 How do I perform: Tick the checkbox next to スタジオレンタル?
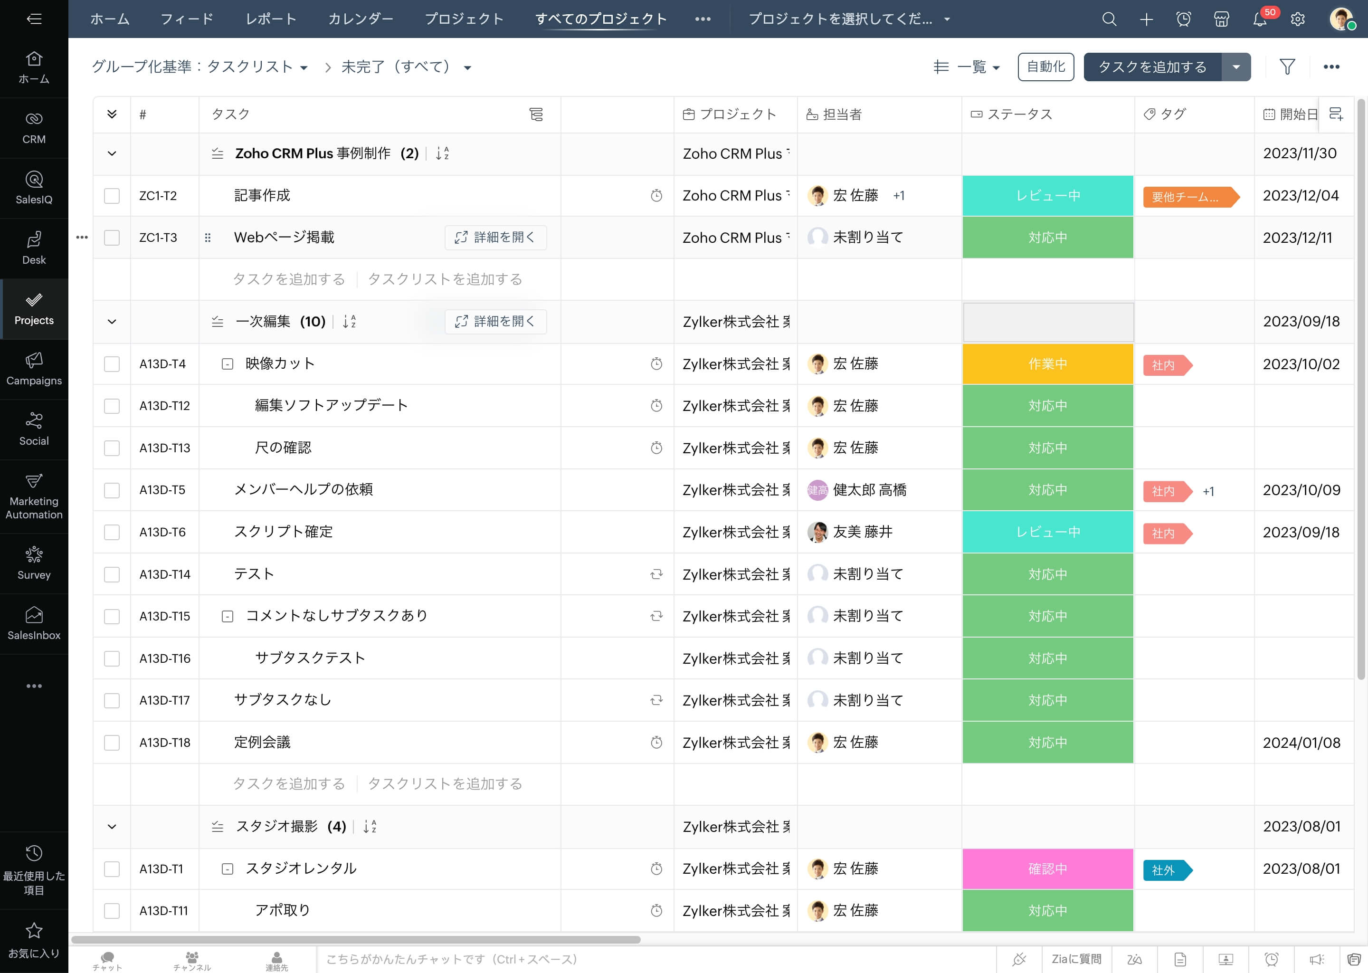click(x=112, y=869)
